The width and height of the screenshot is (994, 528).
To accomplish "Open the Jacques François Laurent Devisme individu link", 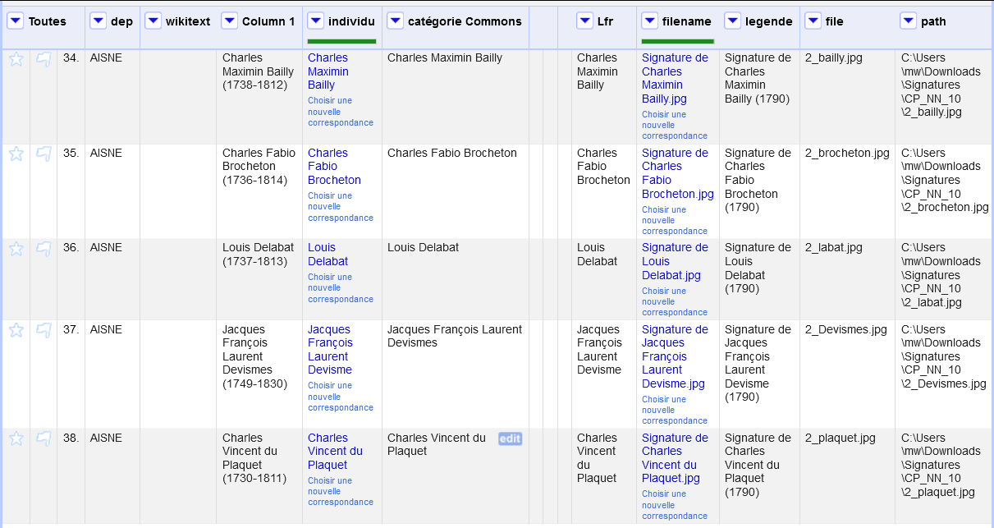I will 331,350.
